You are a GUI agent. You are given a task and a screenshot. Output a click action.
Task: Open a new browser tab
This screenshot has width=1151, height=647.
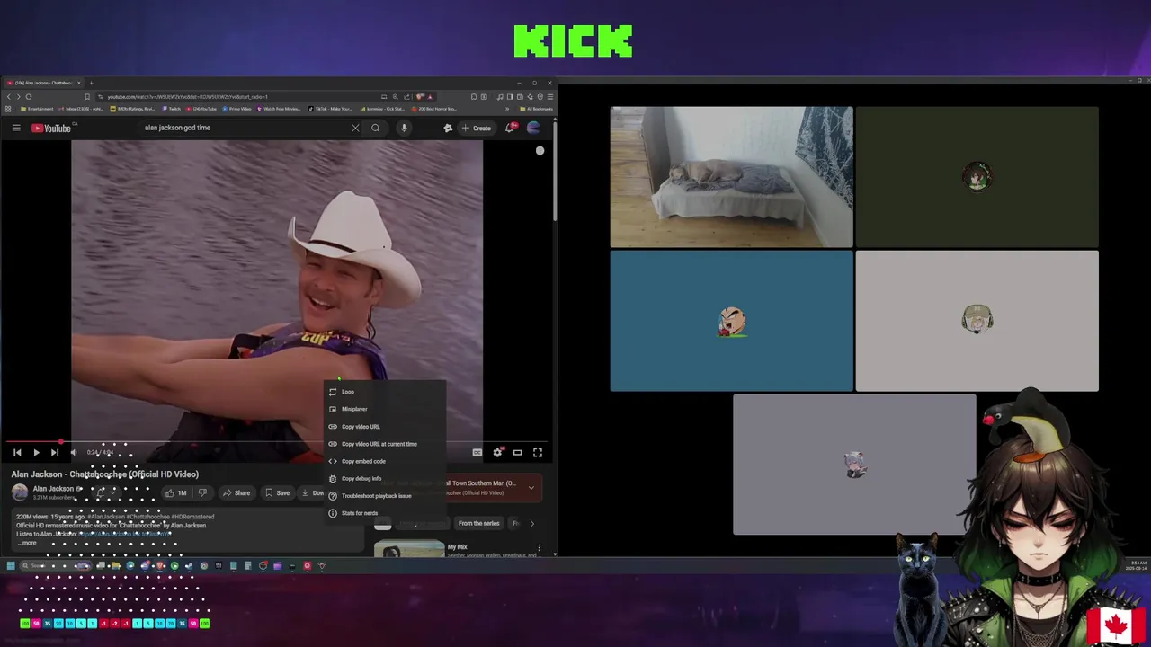point(91,83)
